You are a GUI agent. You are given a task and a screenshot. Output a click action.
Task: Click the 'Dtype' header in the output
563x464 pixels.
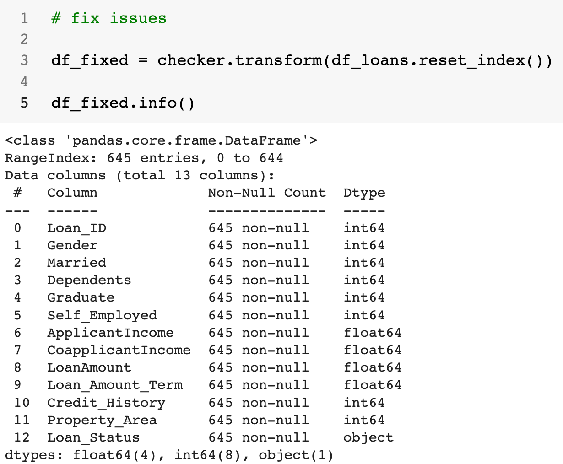pyautogui.click(x=364, y=193)
